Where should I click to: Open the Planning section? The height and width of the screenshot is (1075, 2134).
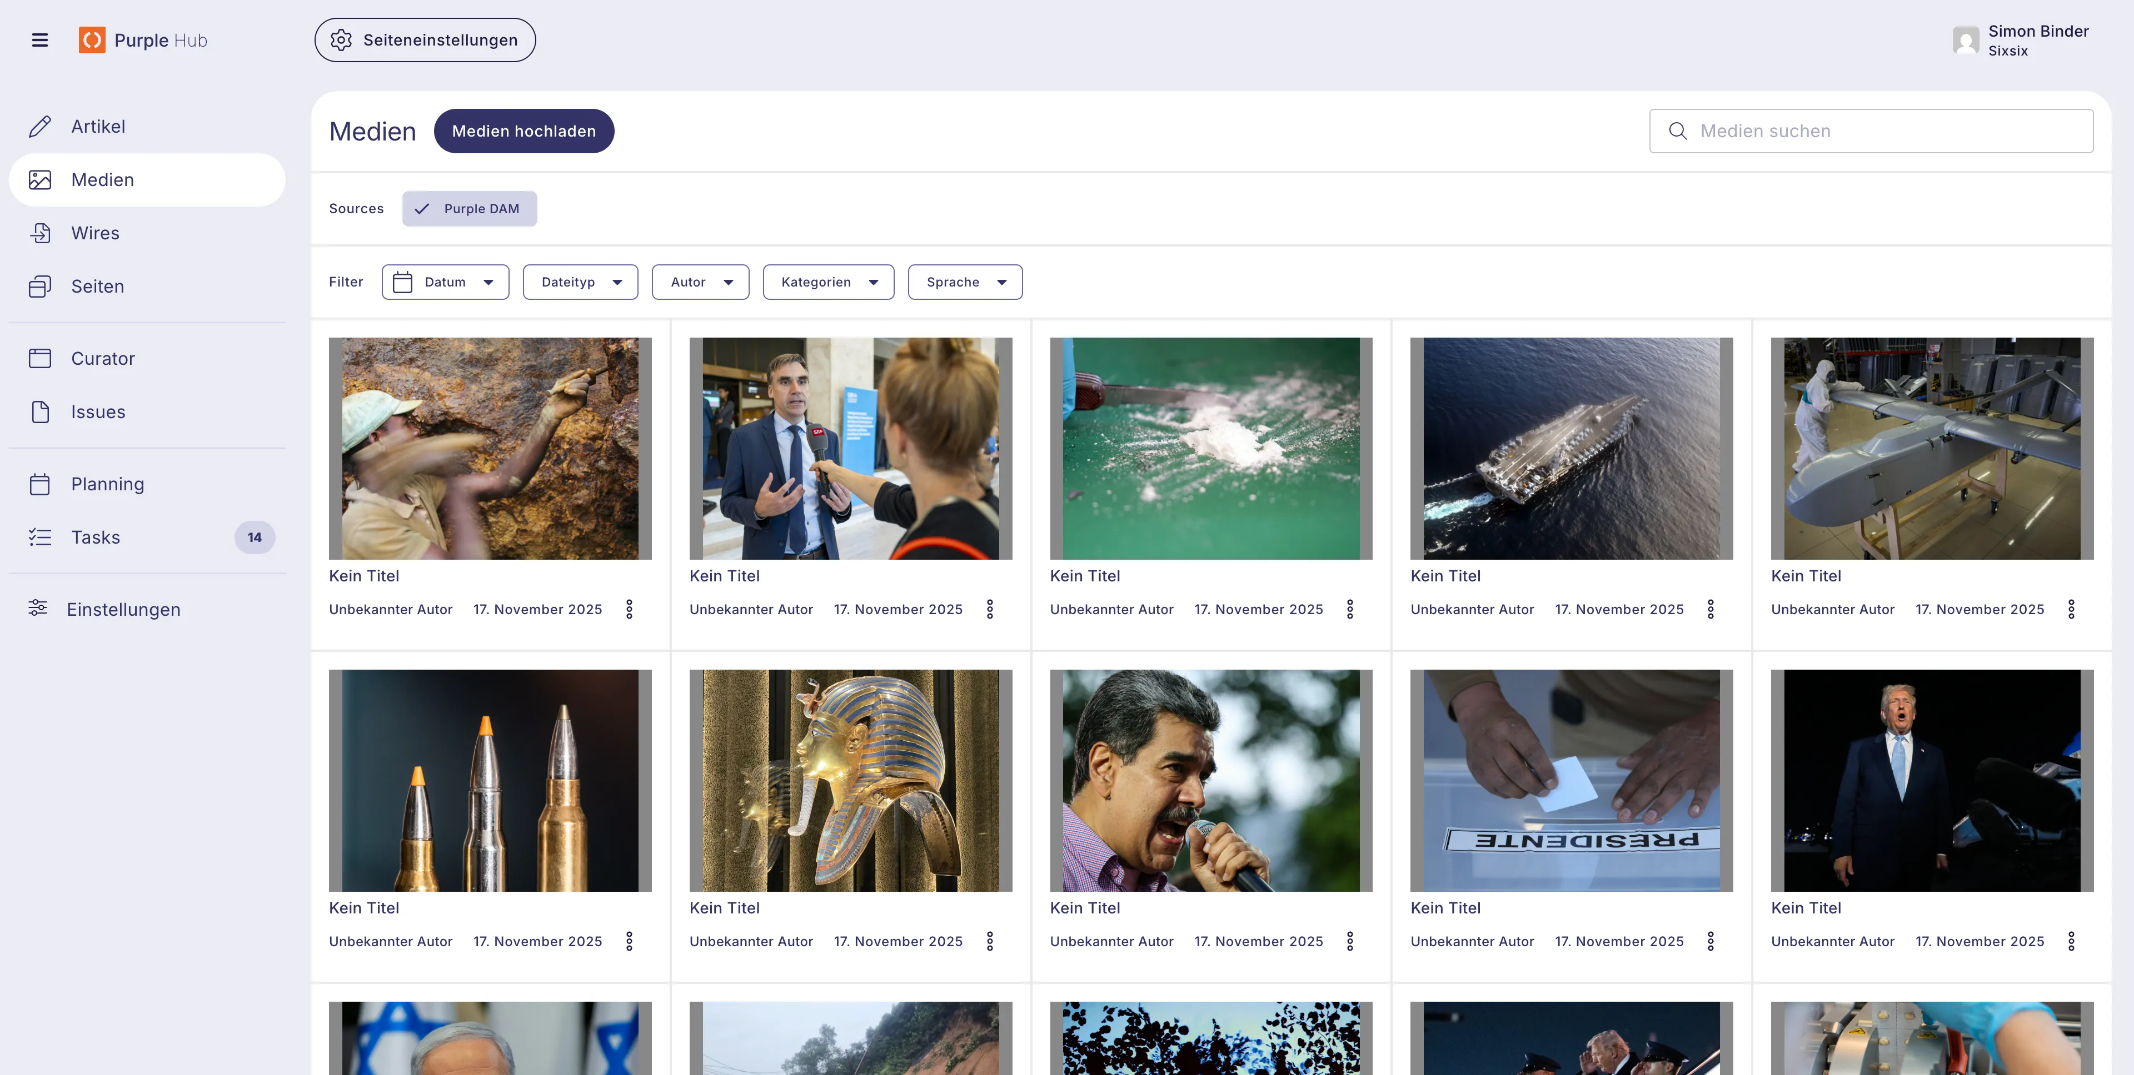coord(147,484)
